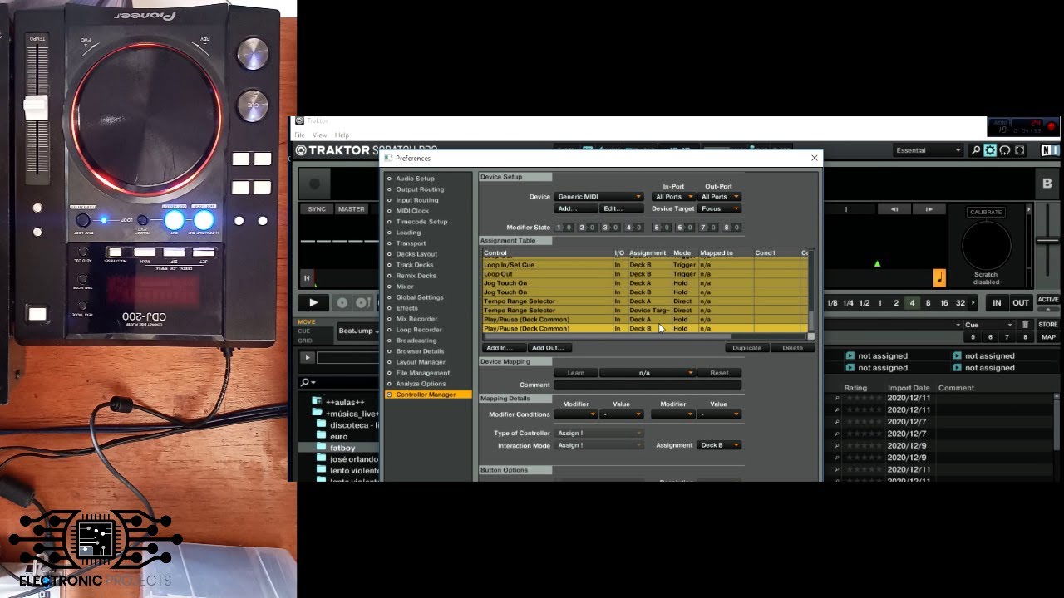1064x598 pixels.
Task: Click the skip-to-start icon on Deck A
Action: coord(307,278)
